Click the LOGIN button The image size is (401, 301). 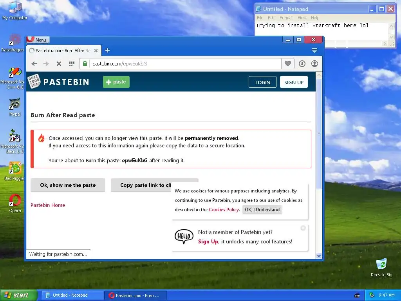pos(262,82)
